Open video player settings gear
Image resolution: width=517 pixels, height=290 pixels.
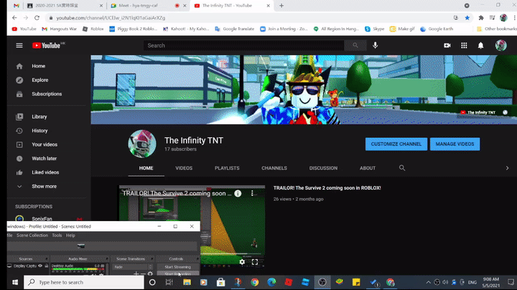click(242, 262)
